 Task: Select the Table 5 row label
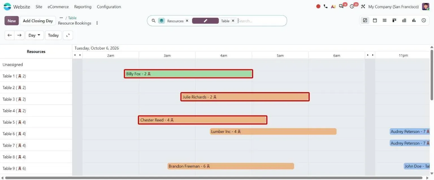14,122
